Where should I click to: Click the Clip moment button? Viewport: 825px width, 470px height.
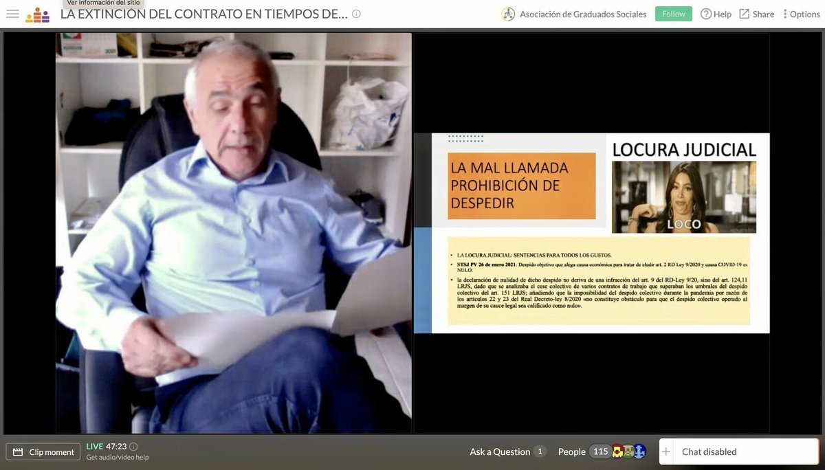(x=43, y=451)
